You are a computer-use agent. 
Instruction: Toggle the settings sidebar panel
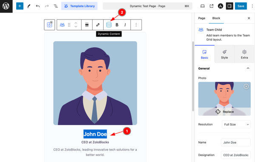[x=229, y=6]
